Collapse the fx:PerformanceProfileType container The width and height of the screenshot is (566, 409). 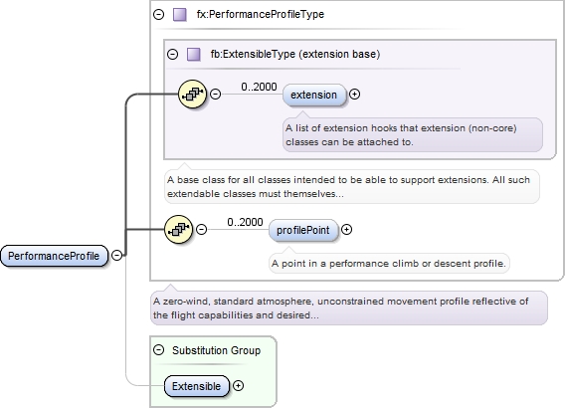(x=159, y=15)
